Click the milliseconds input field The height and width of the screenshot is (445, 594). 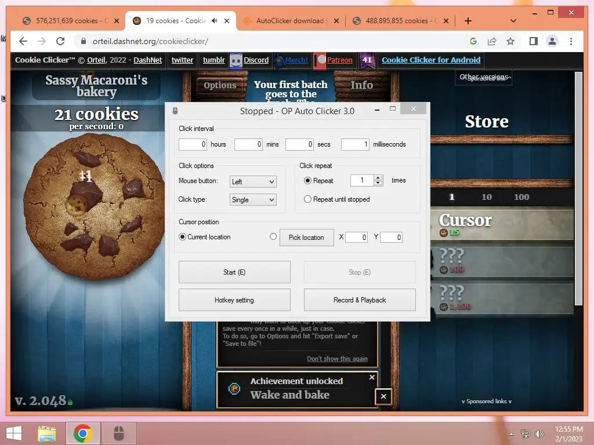pos(355,144)
